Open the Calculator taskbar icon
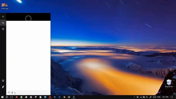 pos(40,97)
